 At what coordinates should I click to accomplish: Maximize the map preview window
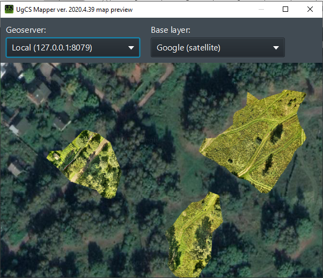285,9
